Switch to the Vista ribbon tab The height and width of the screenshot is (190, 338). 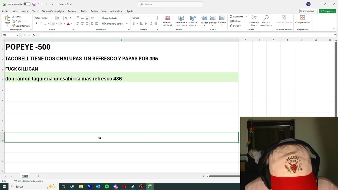pyautogui.click(x=104, y=11)
